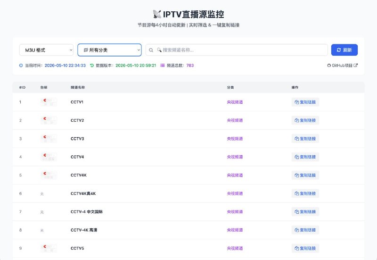The height and width of the screenshot is (260, 377).
Task: Click the list icon beside 频道总数
Action: pyautogui.click(x=163, y=66)
